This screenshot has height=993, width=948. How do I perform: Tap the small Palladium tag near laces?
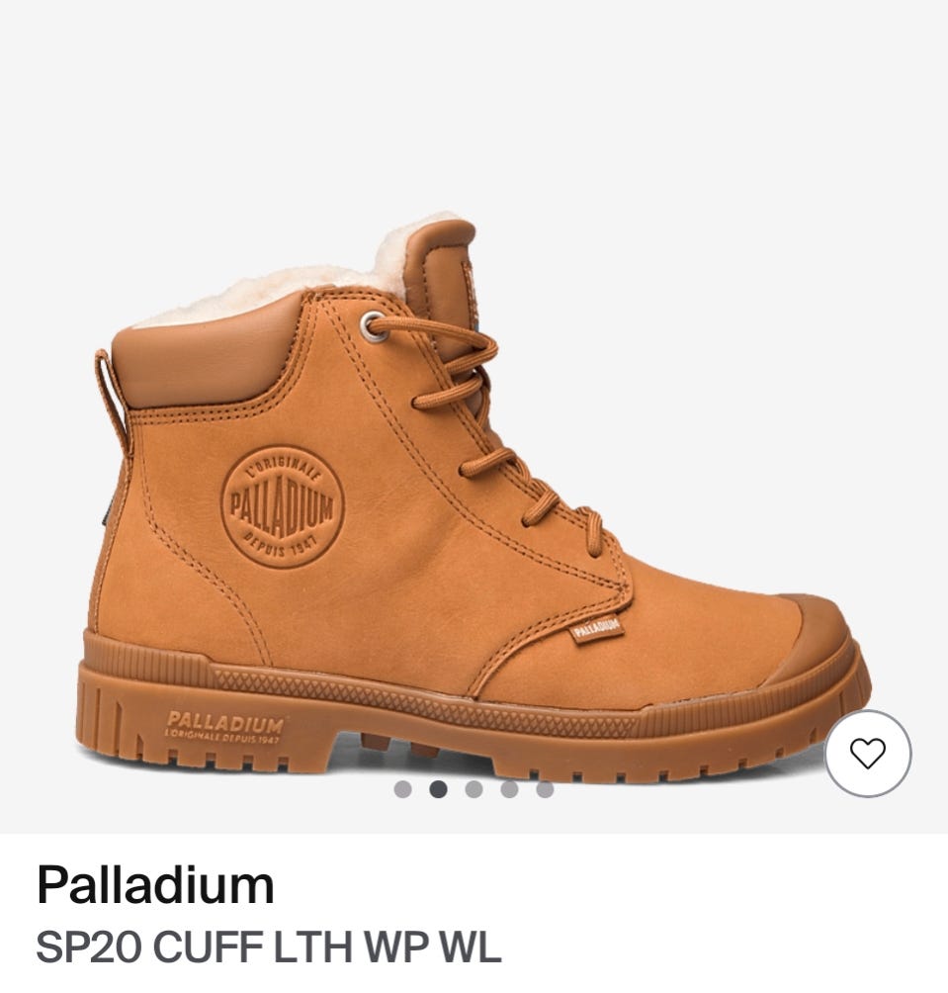click(597, 629)
